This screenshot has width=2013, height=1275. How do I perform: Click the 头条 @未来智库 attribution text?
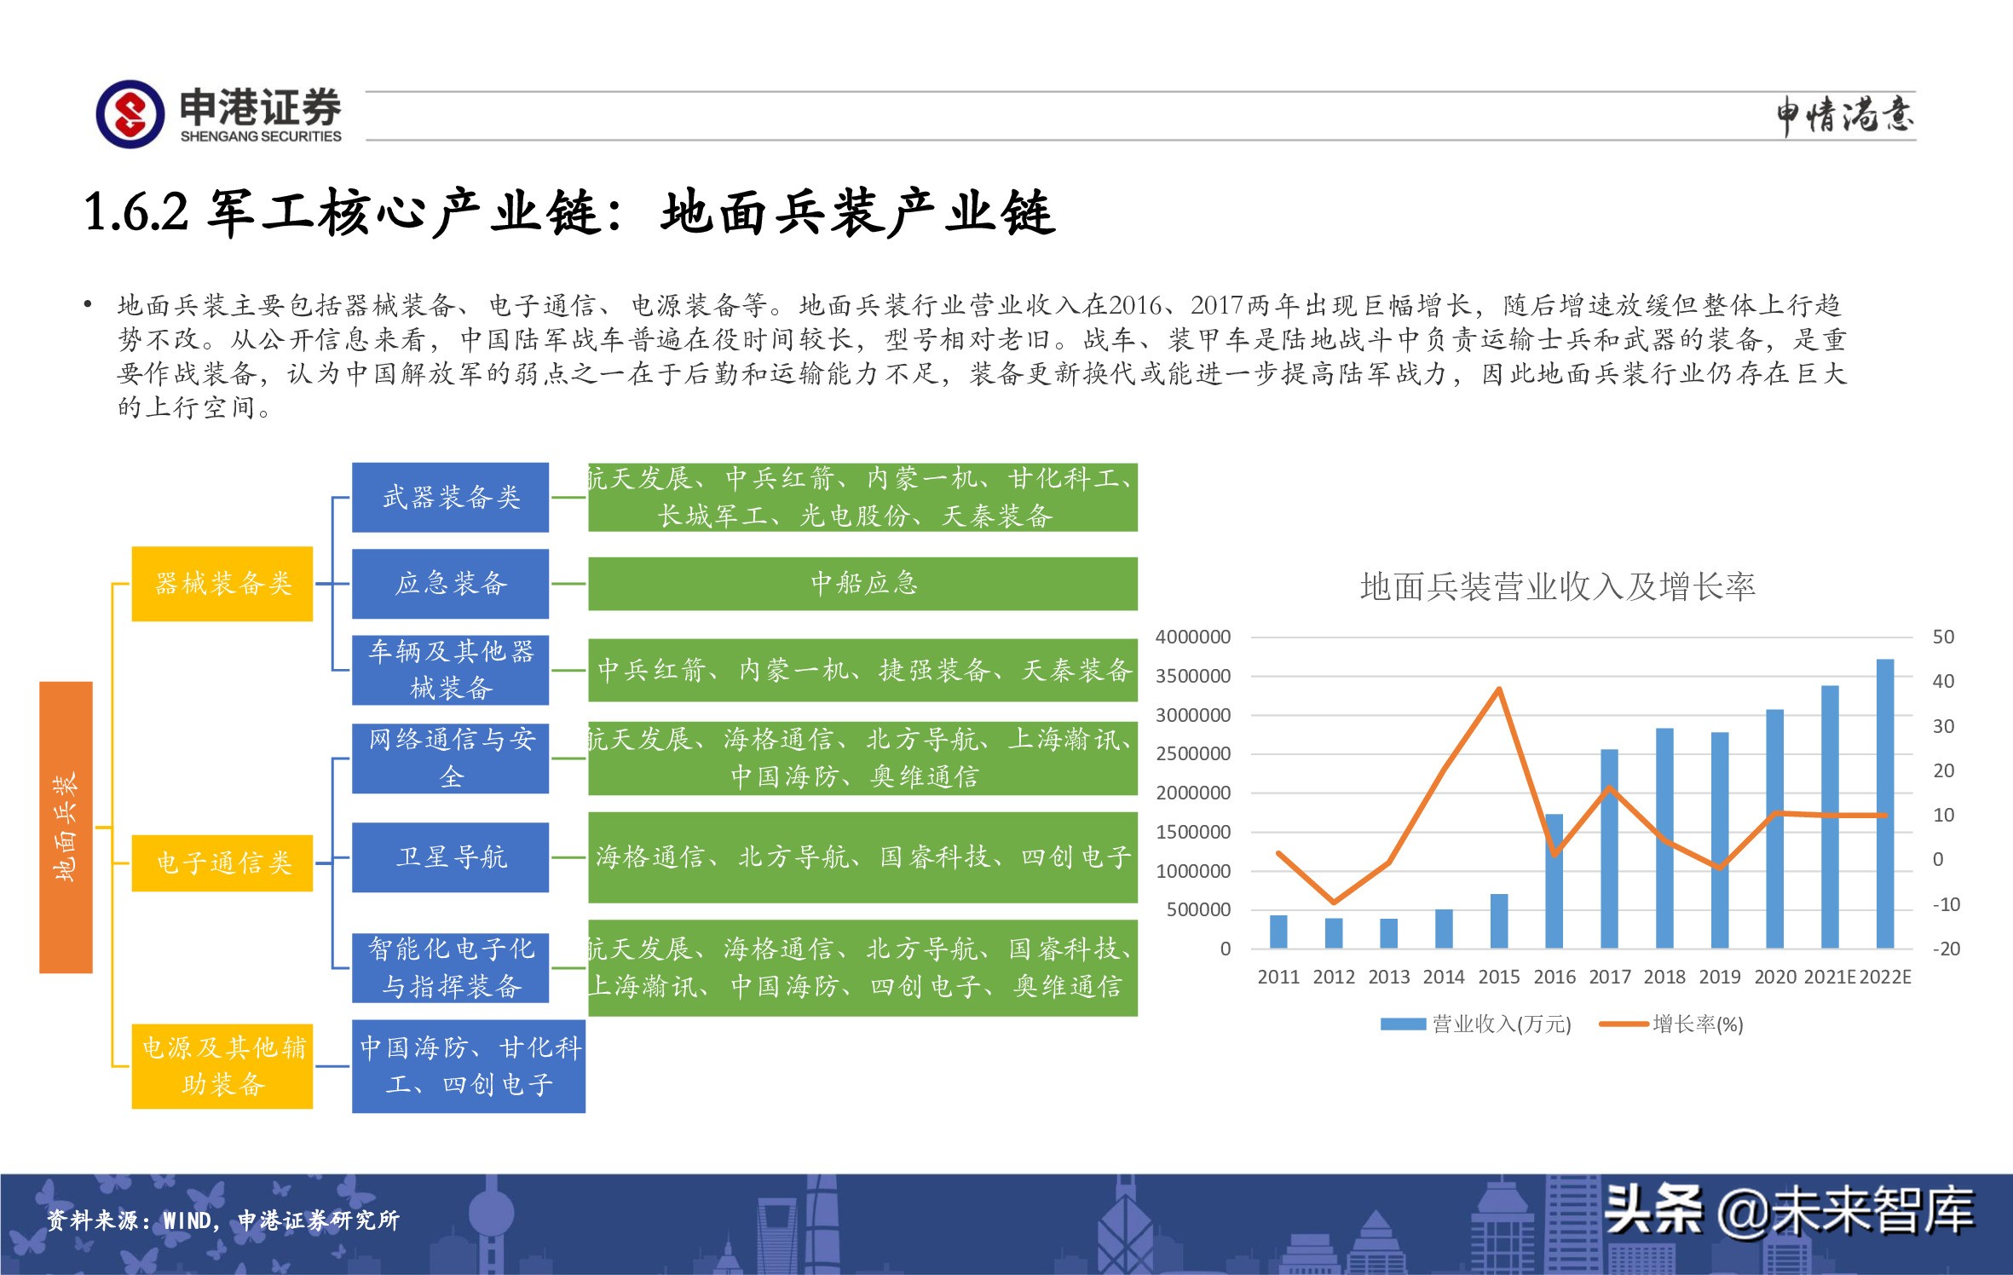click(1790, 1210)
